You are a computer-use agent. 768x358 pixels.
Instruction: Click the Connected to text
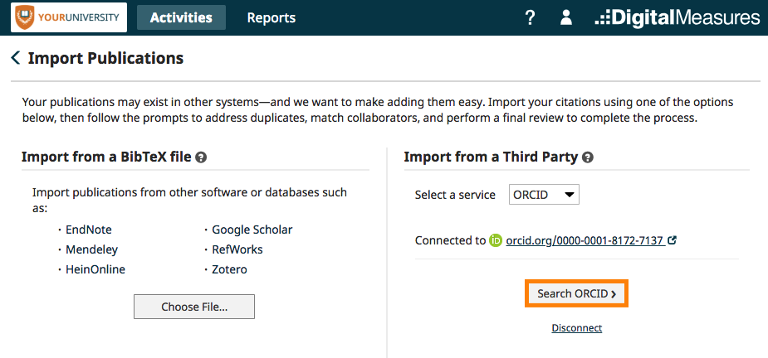[450, 240]
